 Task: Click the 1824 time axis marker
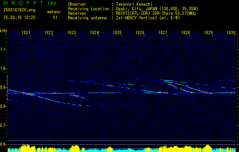95,32
